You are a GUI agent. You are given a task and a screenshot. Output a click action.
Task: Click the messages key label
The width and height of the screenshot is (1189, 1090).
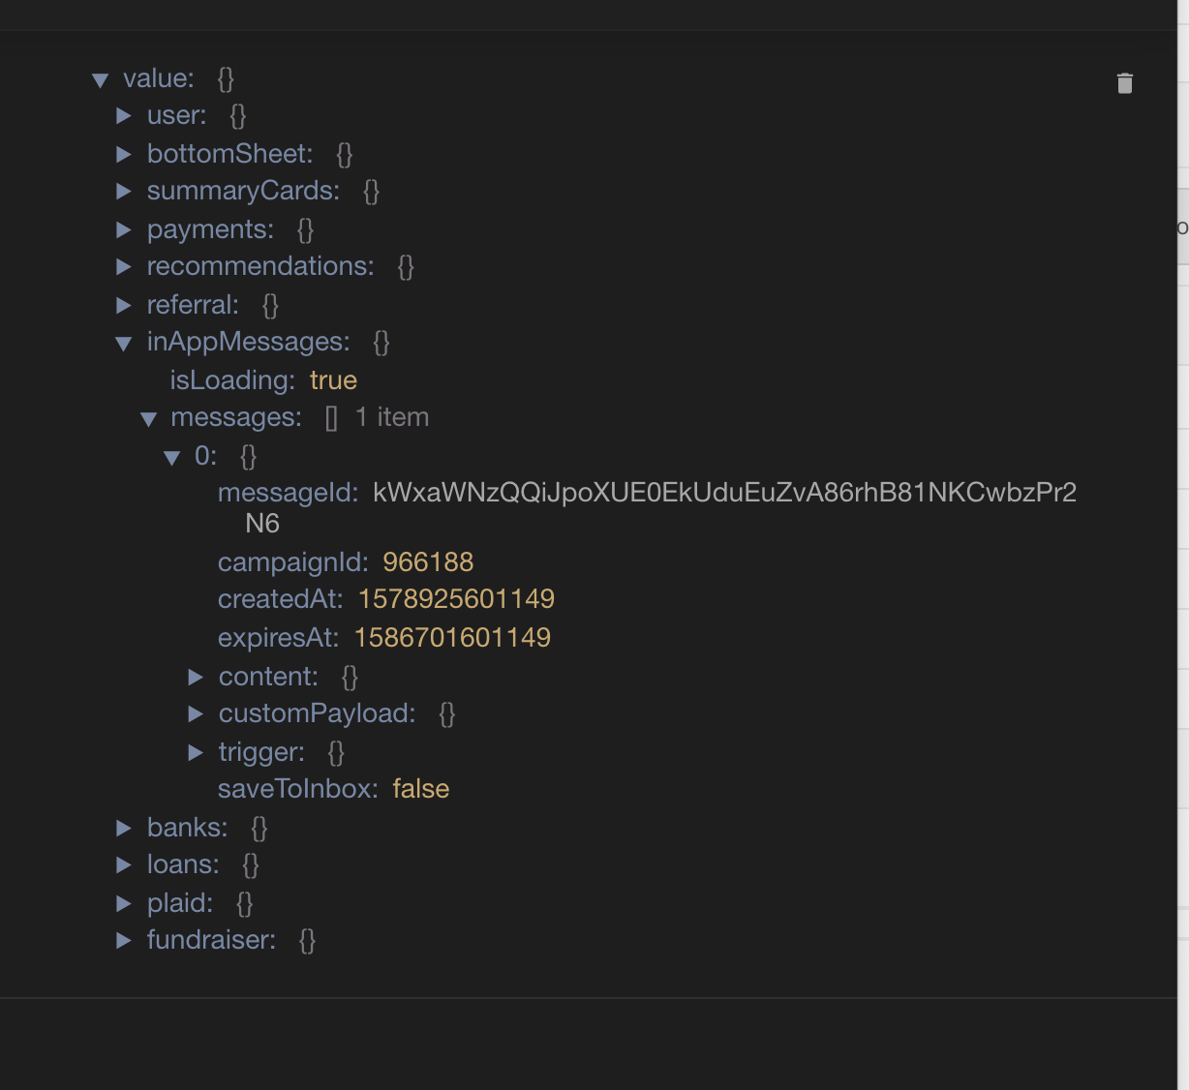pos(236,417)
